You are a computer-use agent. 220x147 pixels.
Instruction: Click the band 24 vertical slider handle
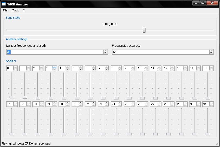(x=116, y=134)
